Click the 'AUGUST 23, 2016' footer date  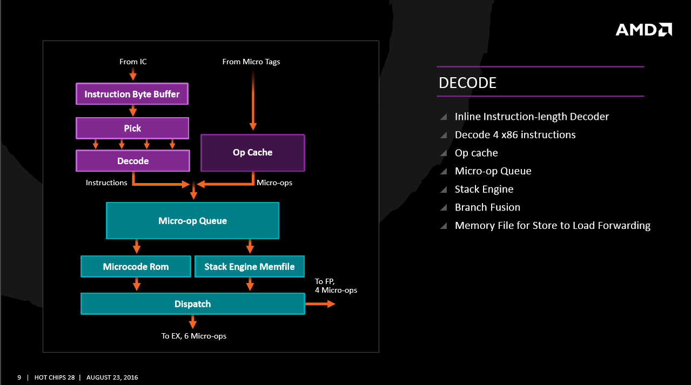coord(112,377)
